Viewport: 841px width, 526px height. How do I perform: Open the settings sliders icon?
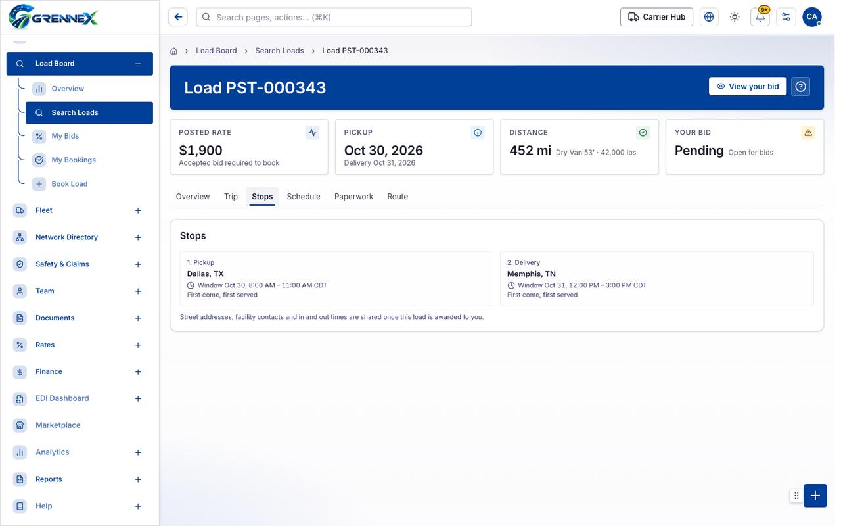point(786,17)
